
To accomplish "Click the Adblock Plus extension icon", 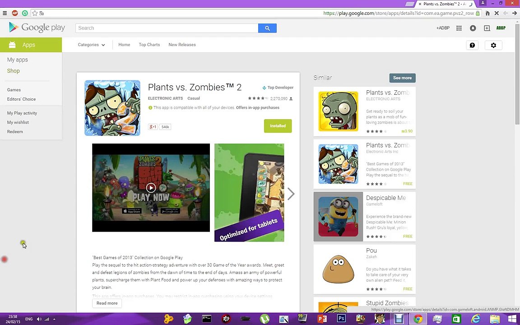I will tap(15, 13).
